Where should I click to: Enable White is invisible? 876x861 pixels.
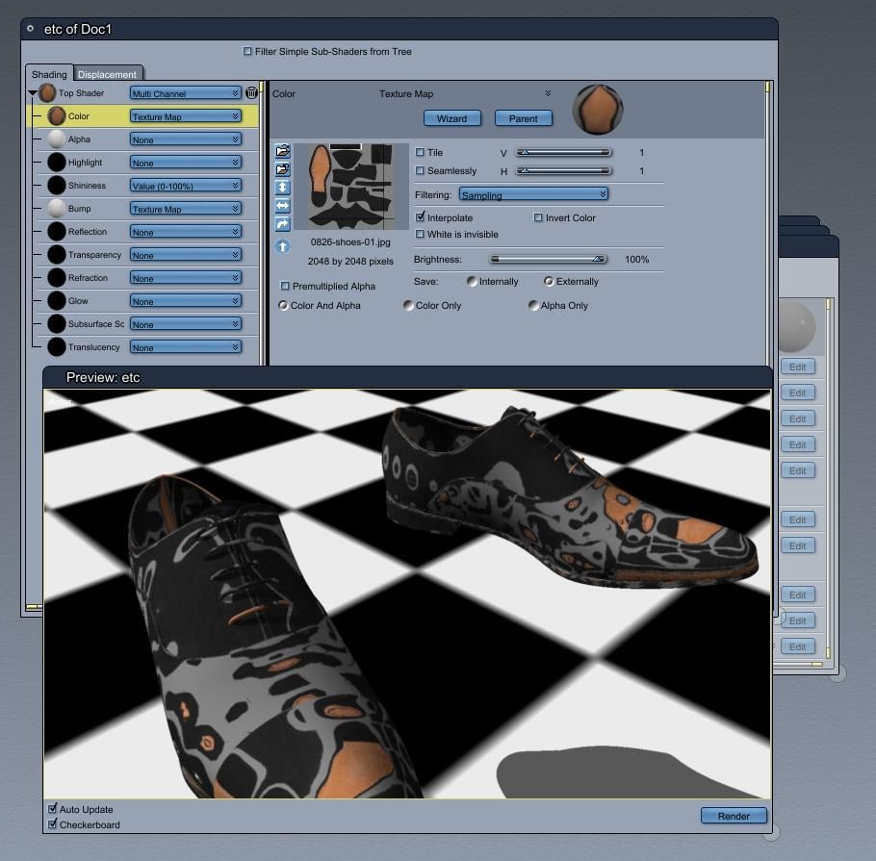coord(420,234)
